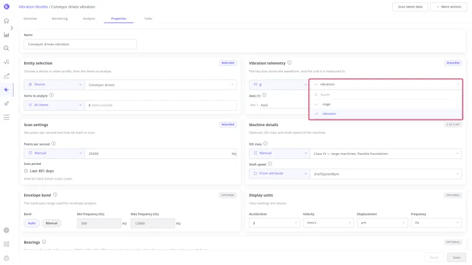Image resolution: width=472 pixels, height=265 pixels.
Task: Switch to the Overview tab
Action: point(30,19)
